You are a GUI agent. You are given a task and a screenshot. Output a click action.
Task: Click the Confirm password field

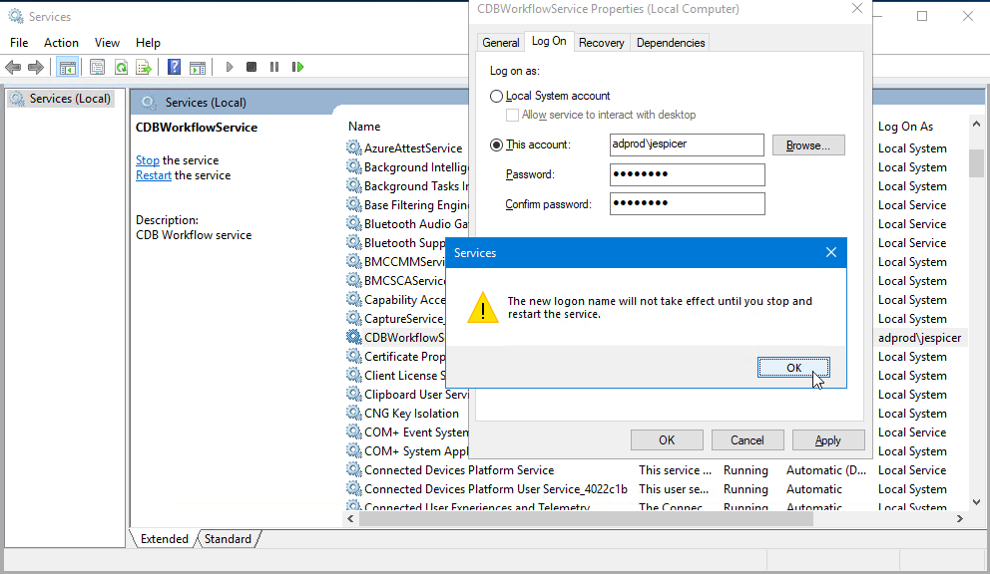click(x=687, y=203)
